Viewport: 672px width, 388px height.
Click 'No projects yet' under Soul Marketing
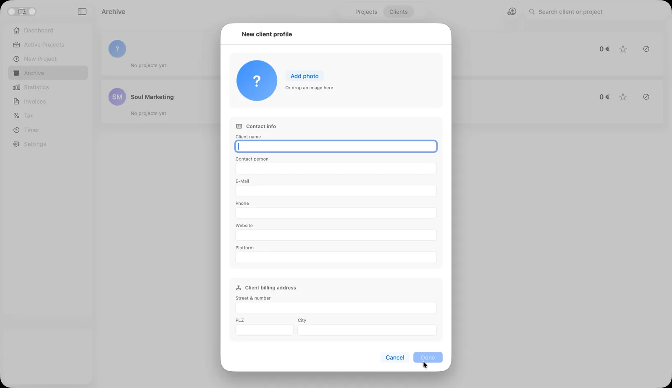point(148,113)
